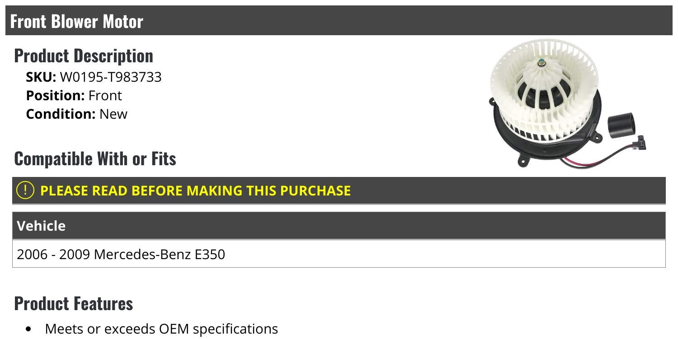Click the Condition: New line
Viewport: 678px width, 339px height.
click(77, 114)
